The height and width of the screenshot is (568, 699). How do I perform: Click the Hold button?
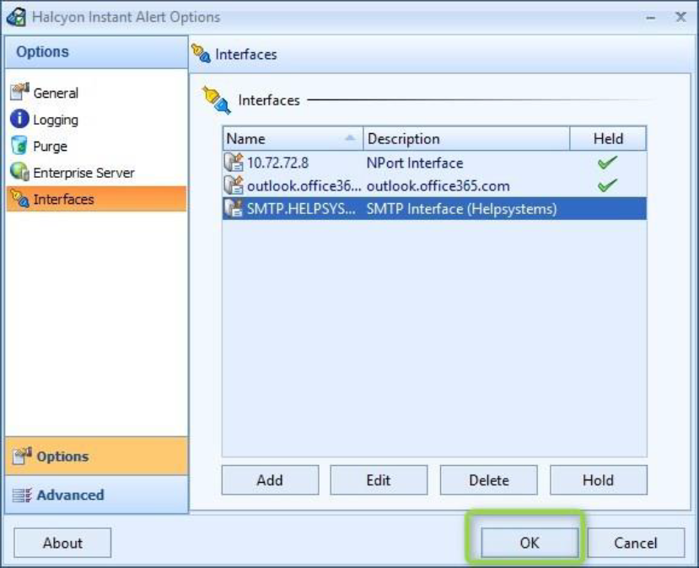click(x=598, y=480)
